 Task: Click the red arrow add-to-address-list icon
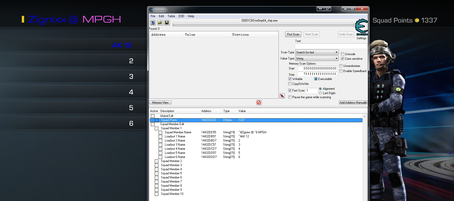click(282, 96)
